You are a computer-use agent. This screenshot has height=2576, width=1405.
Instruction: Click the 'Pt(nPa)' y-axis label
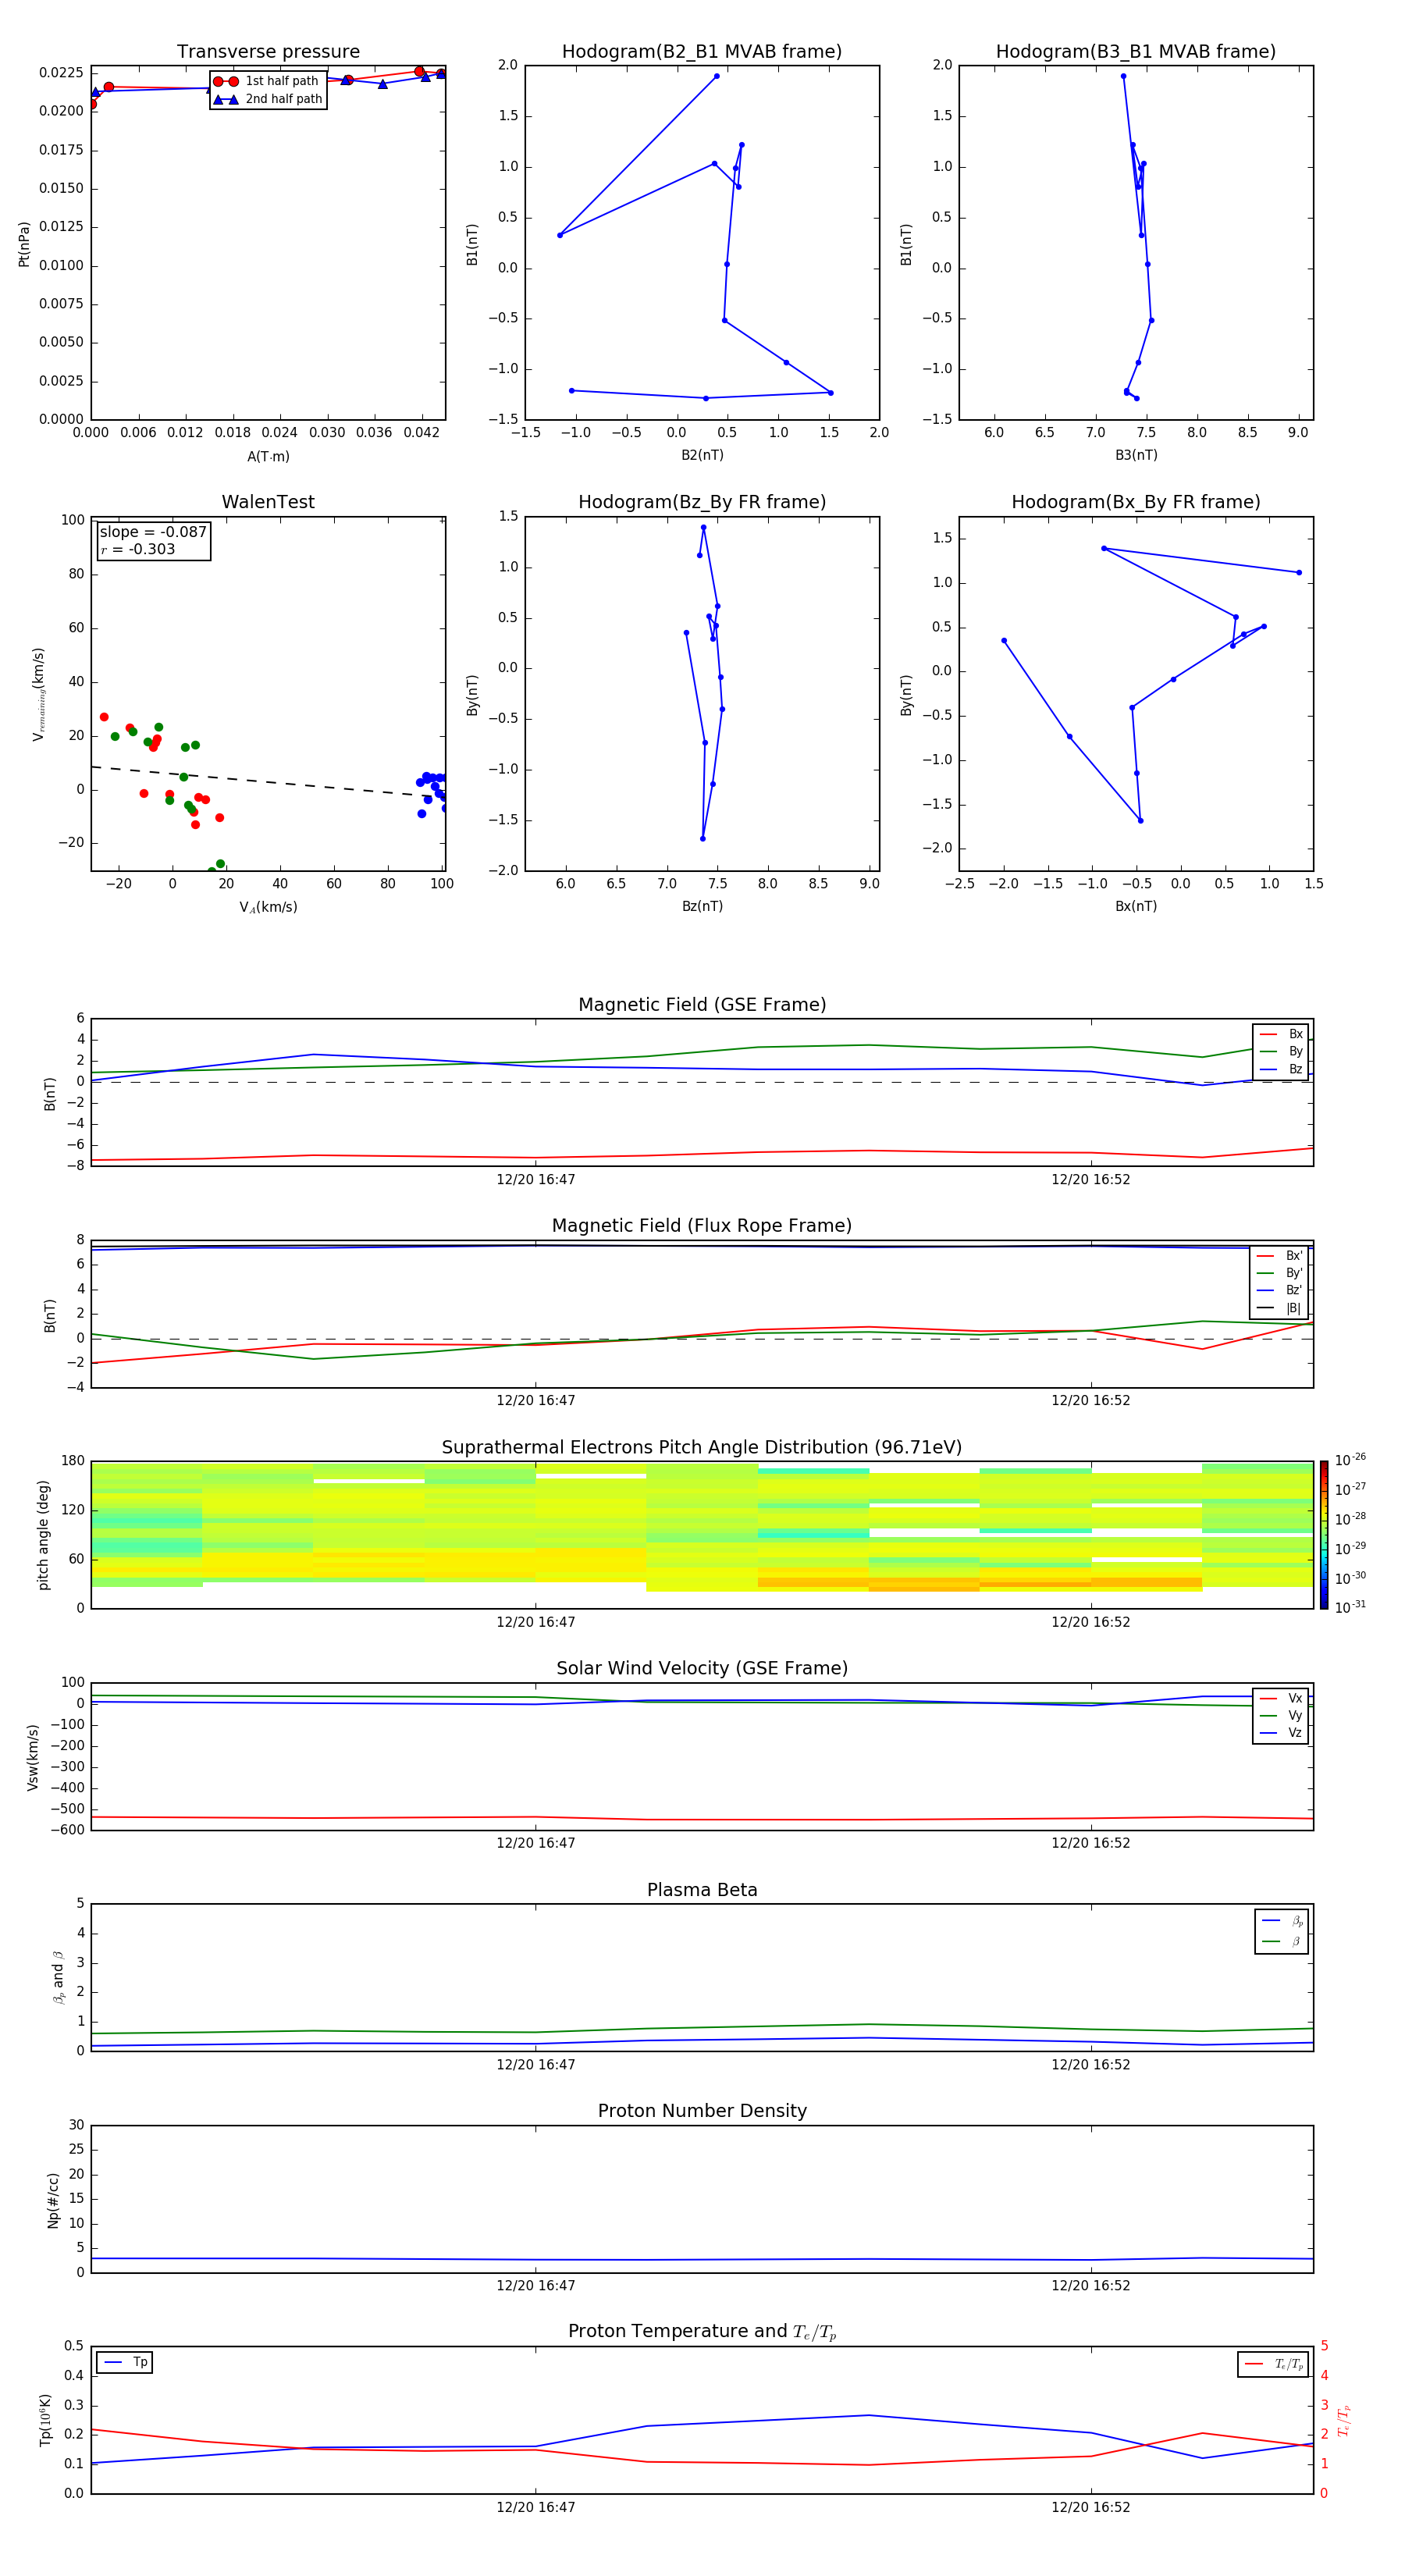pos(24,244)
